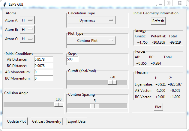Click the Contour Spacing slider handle
189x131 pixels.
[94, 106]
